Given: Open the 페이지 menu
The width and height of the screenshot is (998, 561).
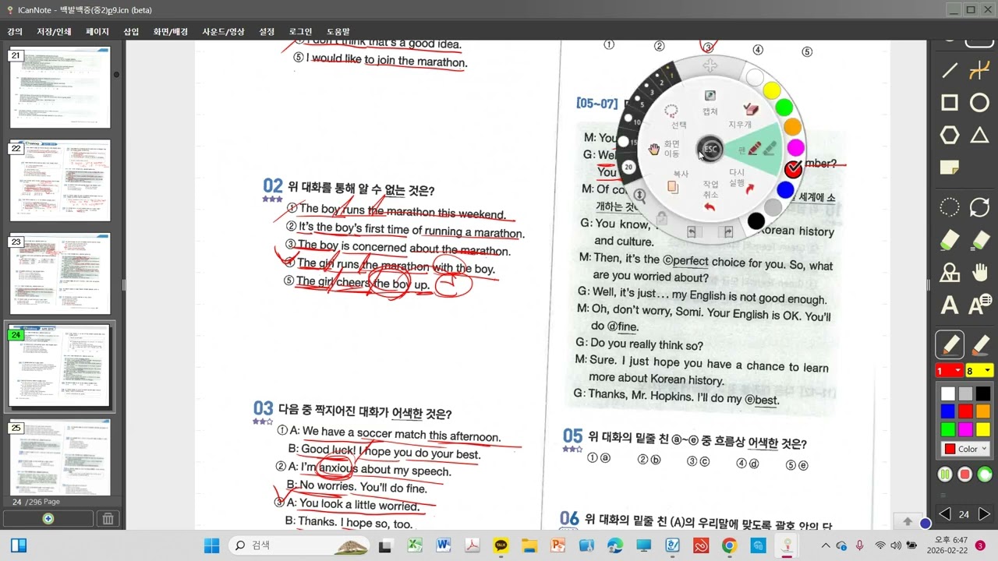Looking at the screenshot, I should pyautogui.click(x=97, y=32).
